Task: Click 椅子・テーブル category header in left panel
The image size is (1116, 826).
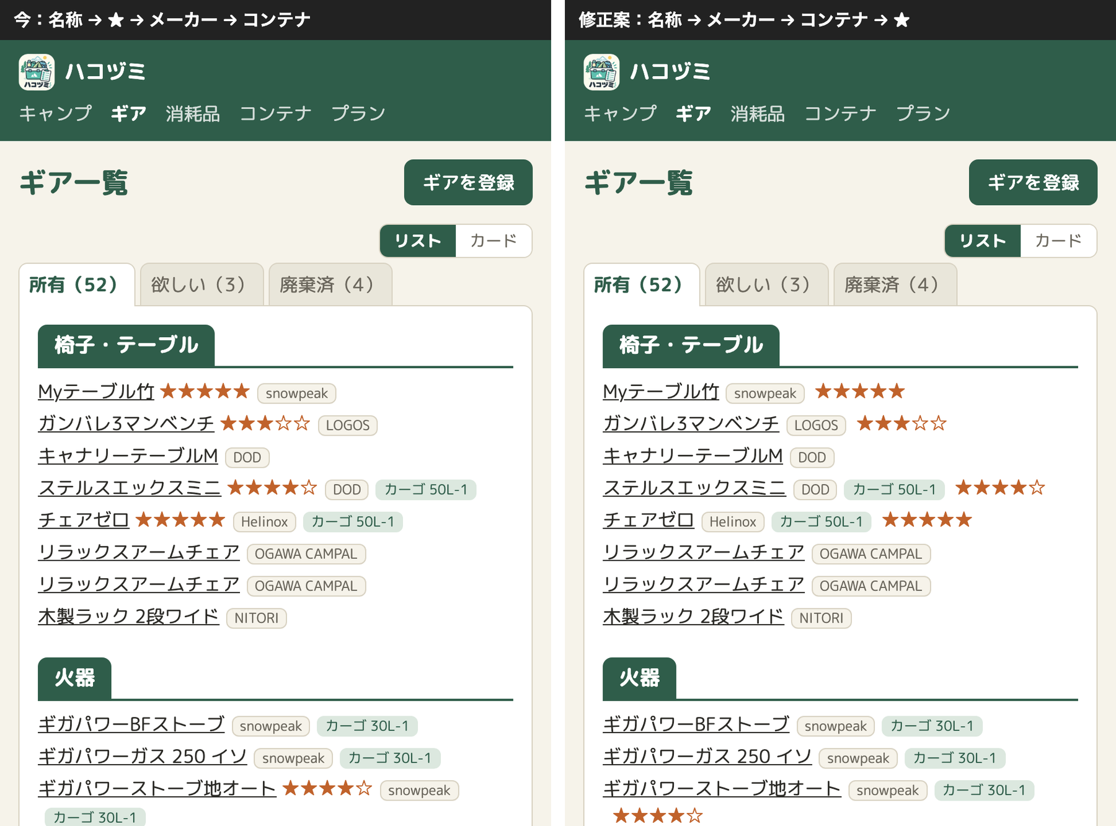Action: point(126,345)
